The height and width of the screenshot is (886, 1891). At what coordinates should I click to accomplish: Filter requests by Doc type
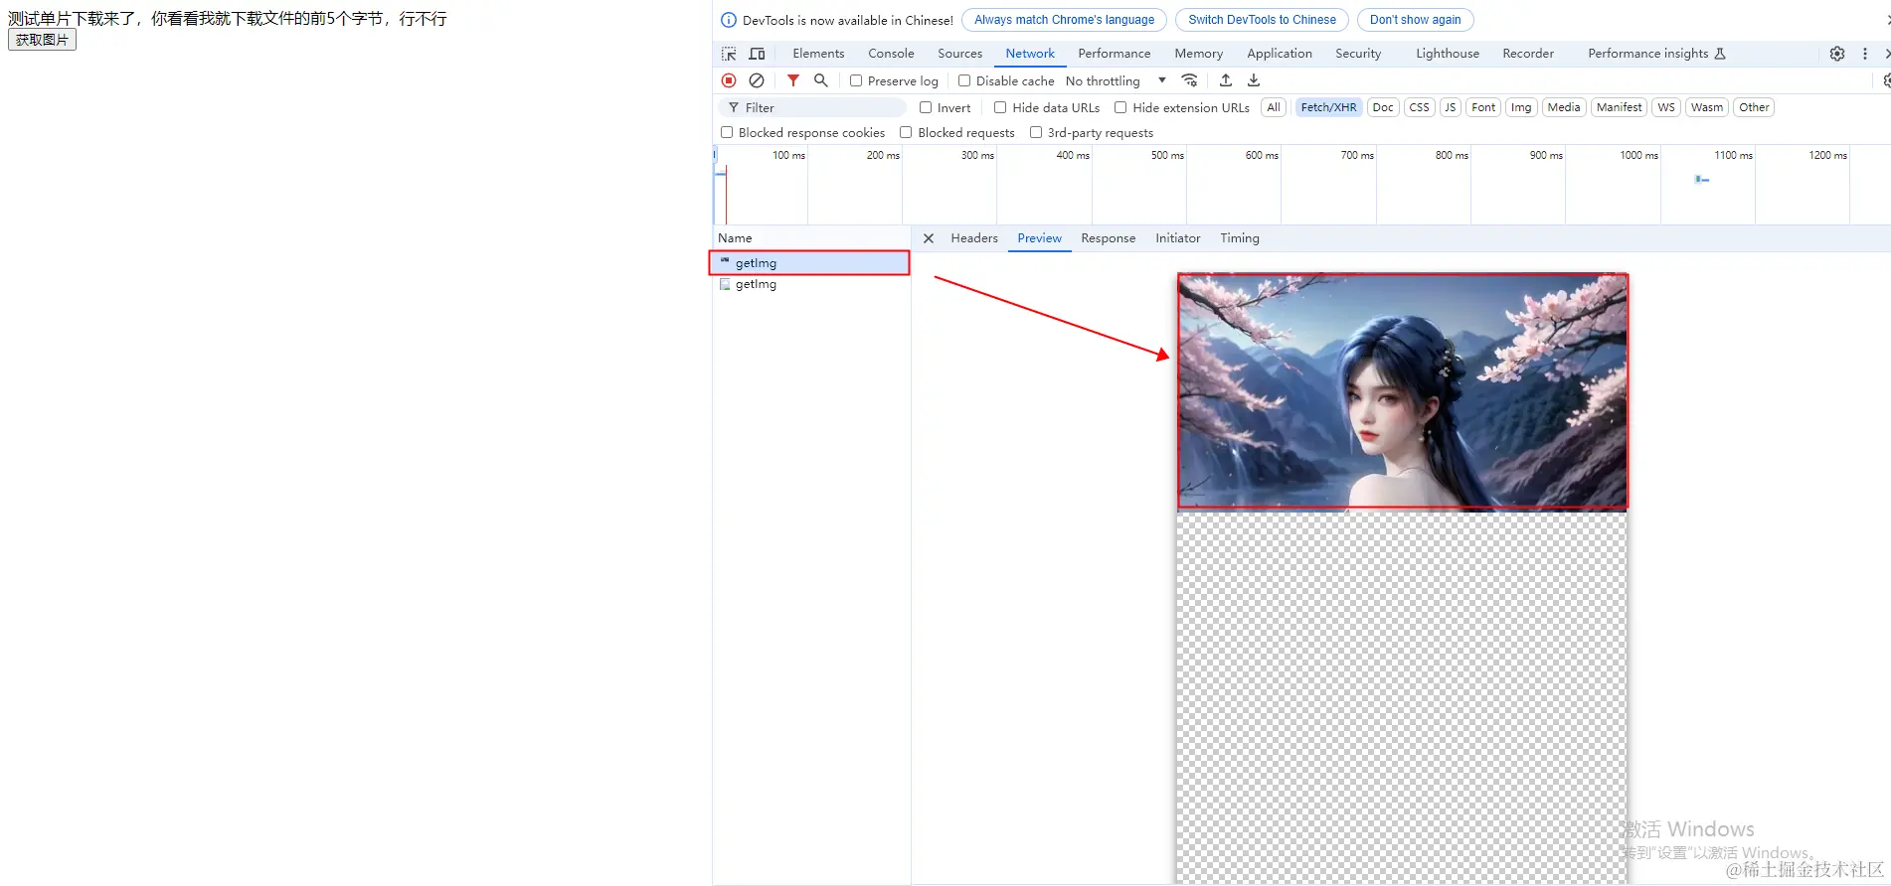point(1383,107)
